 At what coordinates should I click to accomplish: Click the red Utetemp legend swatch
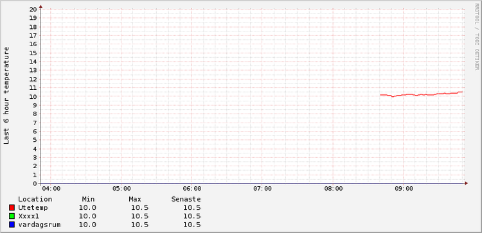(x=12, y=208)
